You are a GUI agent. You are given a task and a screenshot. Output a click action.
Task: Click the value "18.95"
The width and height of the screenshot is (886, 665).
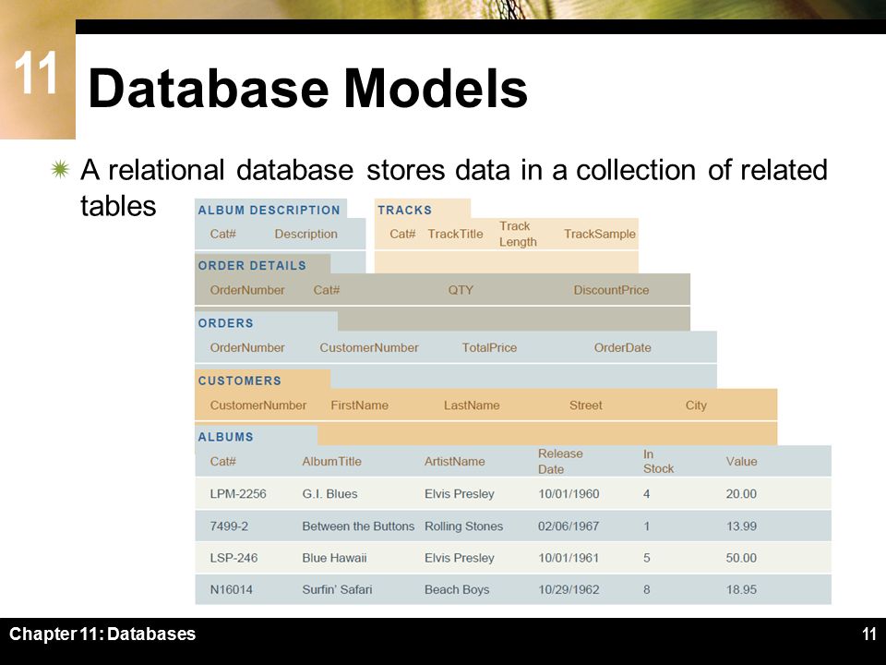741,589
